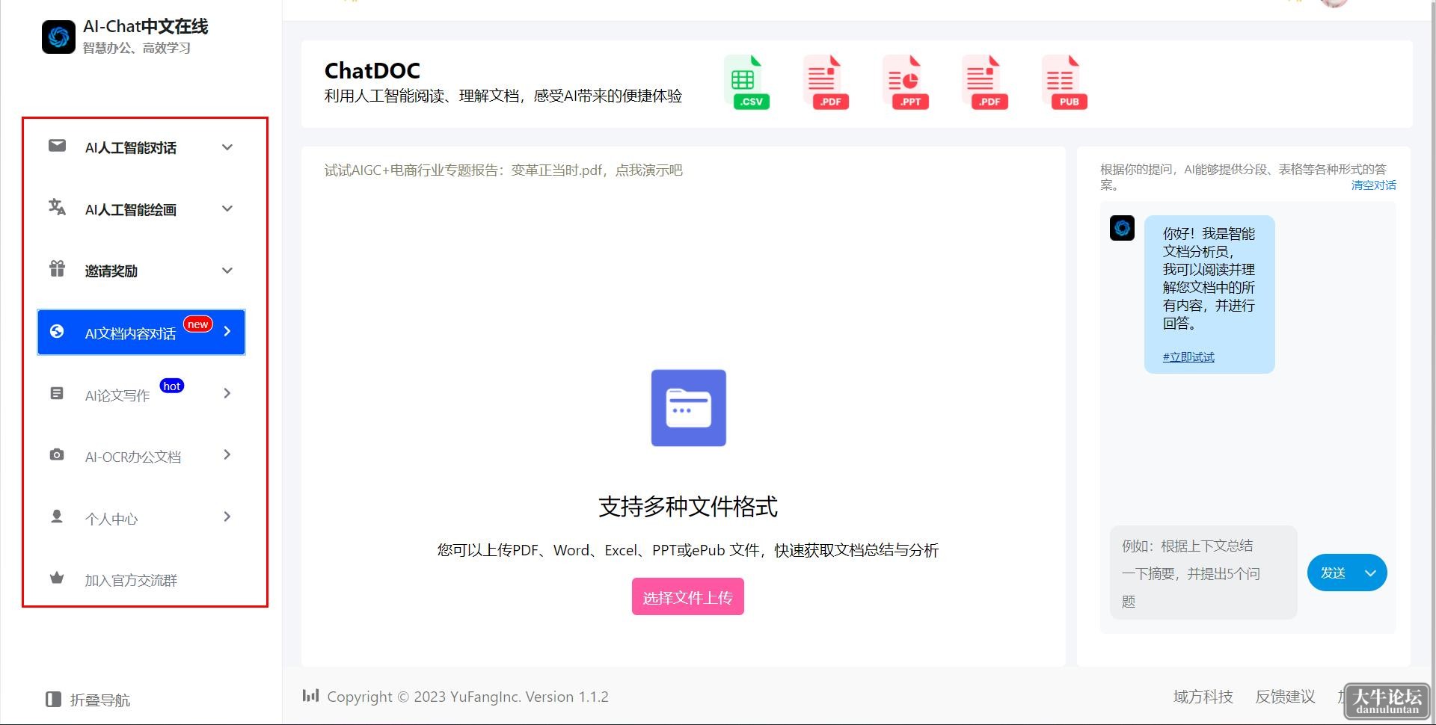Viewport: 1436px width, 725px height.
Task: Click the ChatDOC heading text
Action: (x=372, y=70)
